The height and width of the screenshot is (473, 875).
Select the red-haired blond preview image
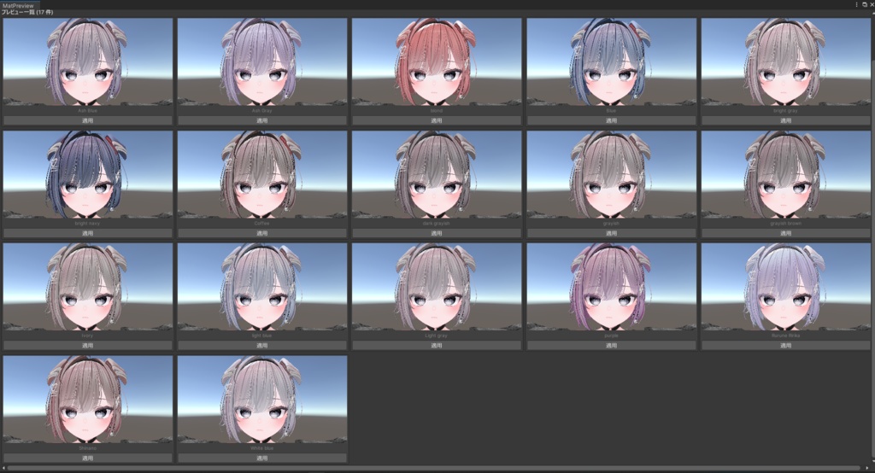[437, 62]
